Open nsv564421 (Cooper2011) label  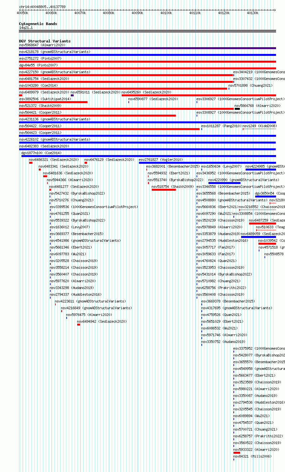[x=40, y=112]
